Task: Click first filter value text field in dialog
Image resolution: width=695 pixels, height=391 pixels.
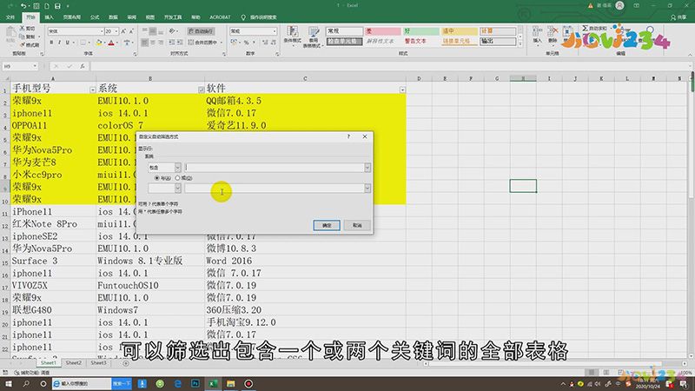Action: click(275, 168)
